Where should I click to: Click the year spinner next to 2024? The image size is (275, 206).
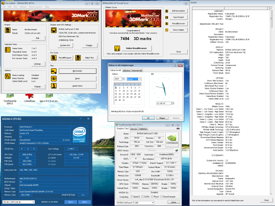pyautogui.click(x=124, y=79)
